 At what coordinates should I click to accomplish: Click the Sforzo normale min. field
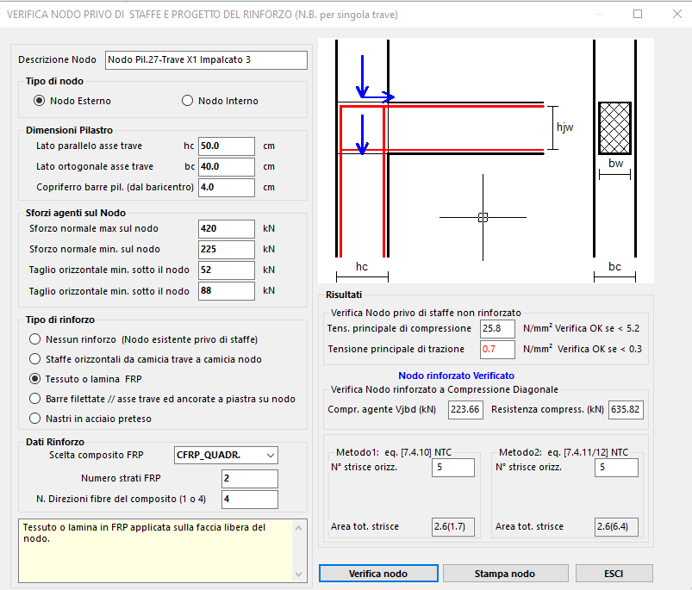[227, 250]
